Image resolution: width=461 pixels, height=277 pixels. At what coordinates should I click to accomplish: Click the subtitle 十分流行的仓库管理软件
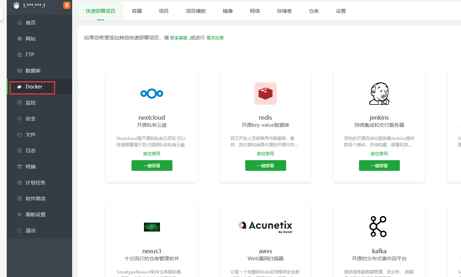[152, 259]
